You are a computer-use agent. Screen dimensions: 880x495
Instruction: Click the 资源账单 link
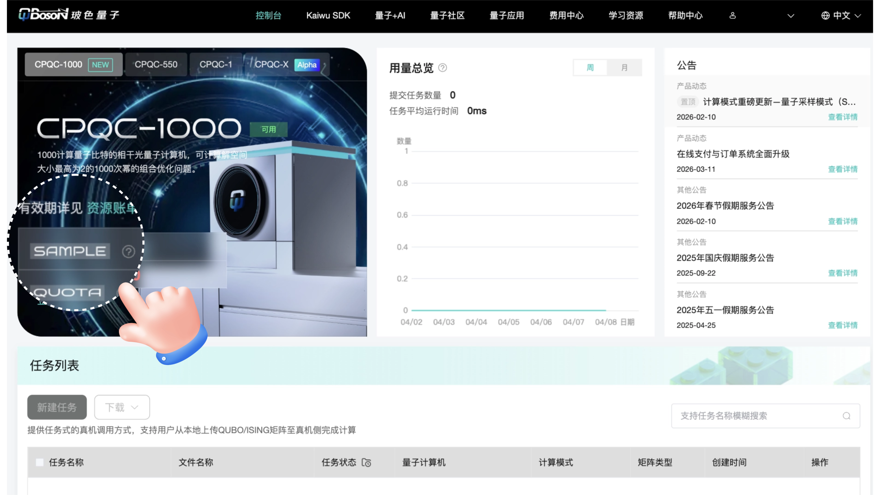[x=111, y=208]
